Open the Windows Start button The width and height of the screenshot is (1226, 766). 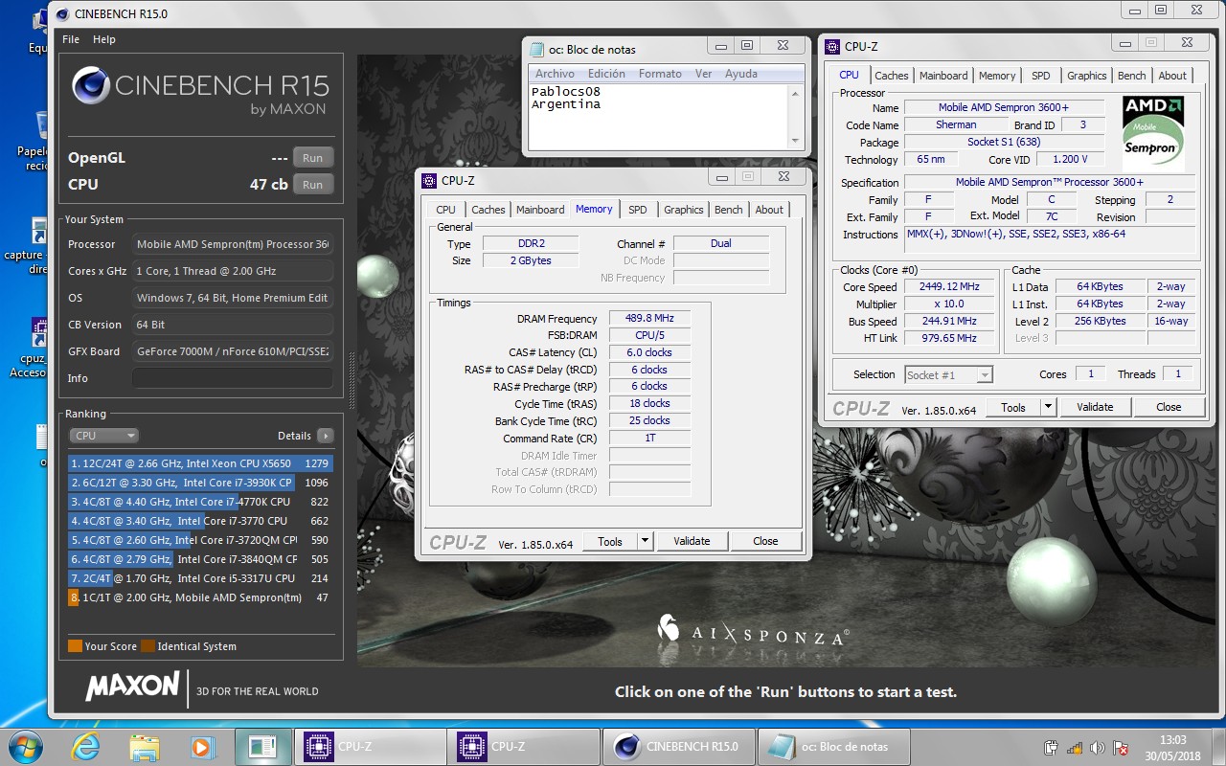point(25,746)
